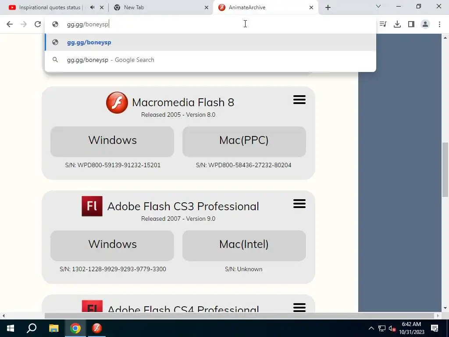The height and width of the screenshot is (337, 449).
Task: Click horizontal scrollbar thumb
Action: point(239,316)
